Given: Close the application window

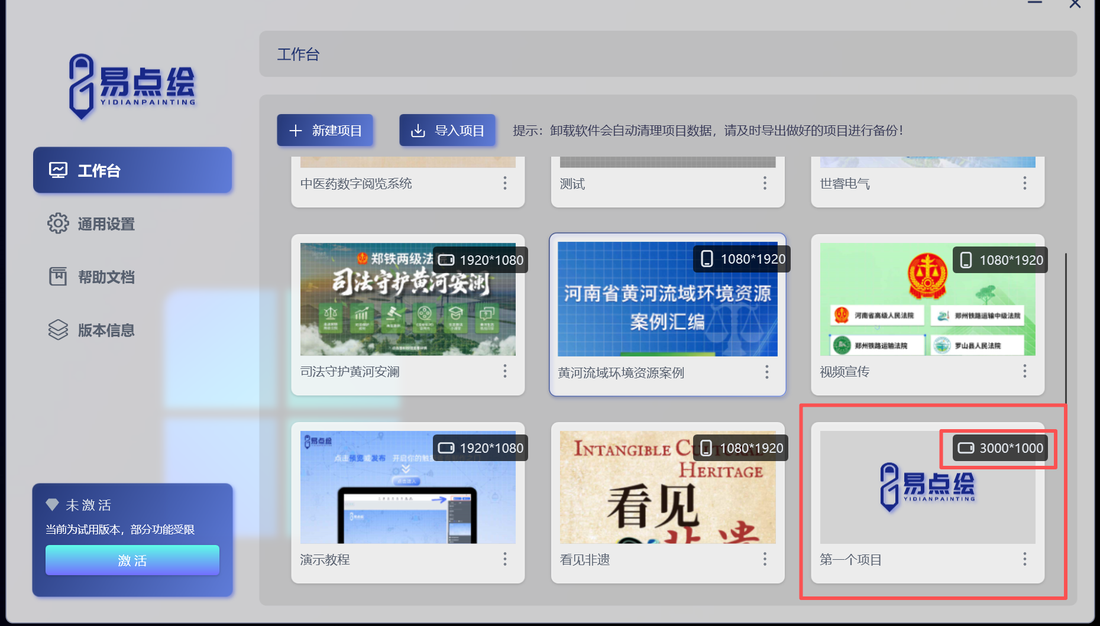Looking at the screenshot, I should click(1075, 4).
